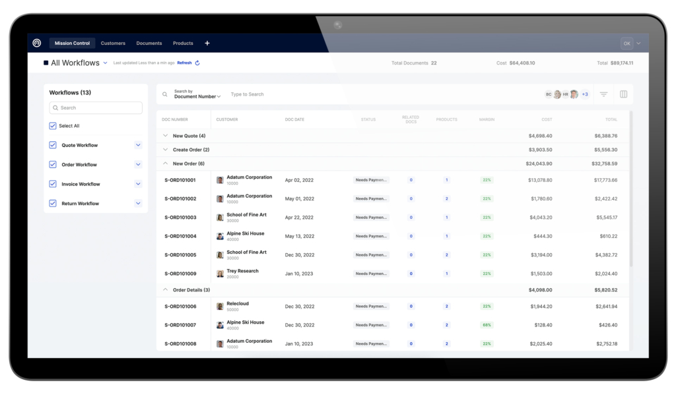Screen dimensions: 676x393
Task: Collapse the New Order (6) group
Action: (165, 164)
